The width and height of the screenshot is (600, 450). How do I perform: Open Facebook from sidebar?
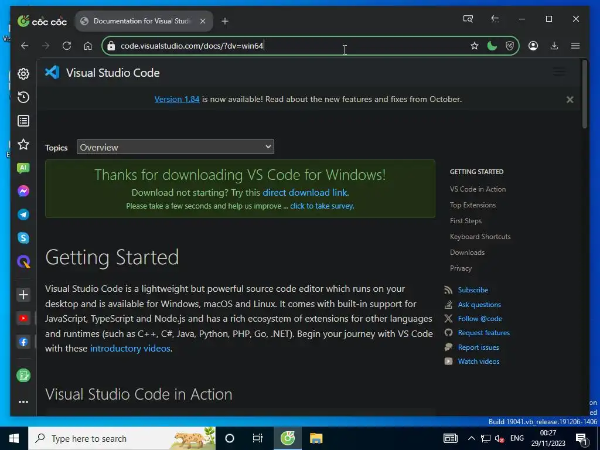click(23, 342)
